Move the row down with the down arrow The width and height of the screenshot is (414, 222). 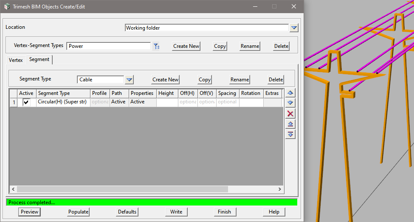coord(290,103)
